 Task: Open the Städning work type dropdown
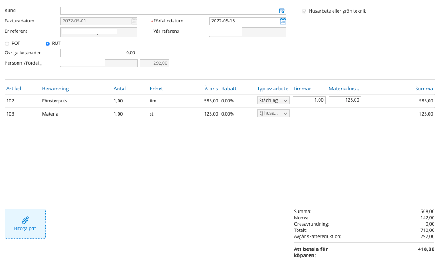(273, 101)
